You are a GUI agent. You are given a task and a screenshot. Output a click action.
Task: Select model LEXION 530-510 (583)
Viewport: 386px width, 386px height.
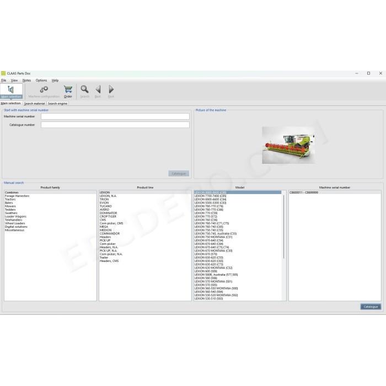[238, 299]
